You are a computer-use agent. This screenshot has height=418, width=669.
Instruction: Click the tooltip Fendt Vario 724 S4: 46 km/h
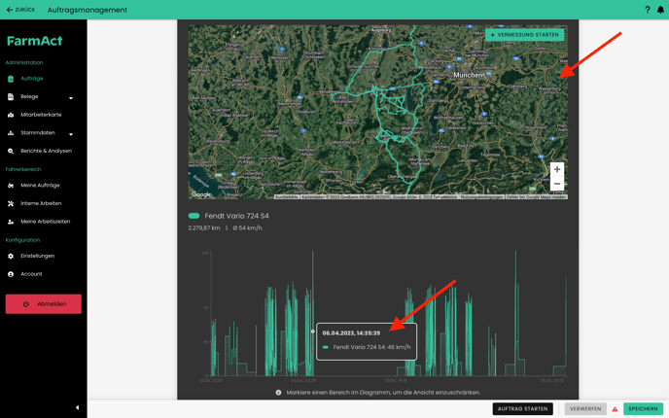pyautogui.click(x=372, y=347)
